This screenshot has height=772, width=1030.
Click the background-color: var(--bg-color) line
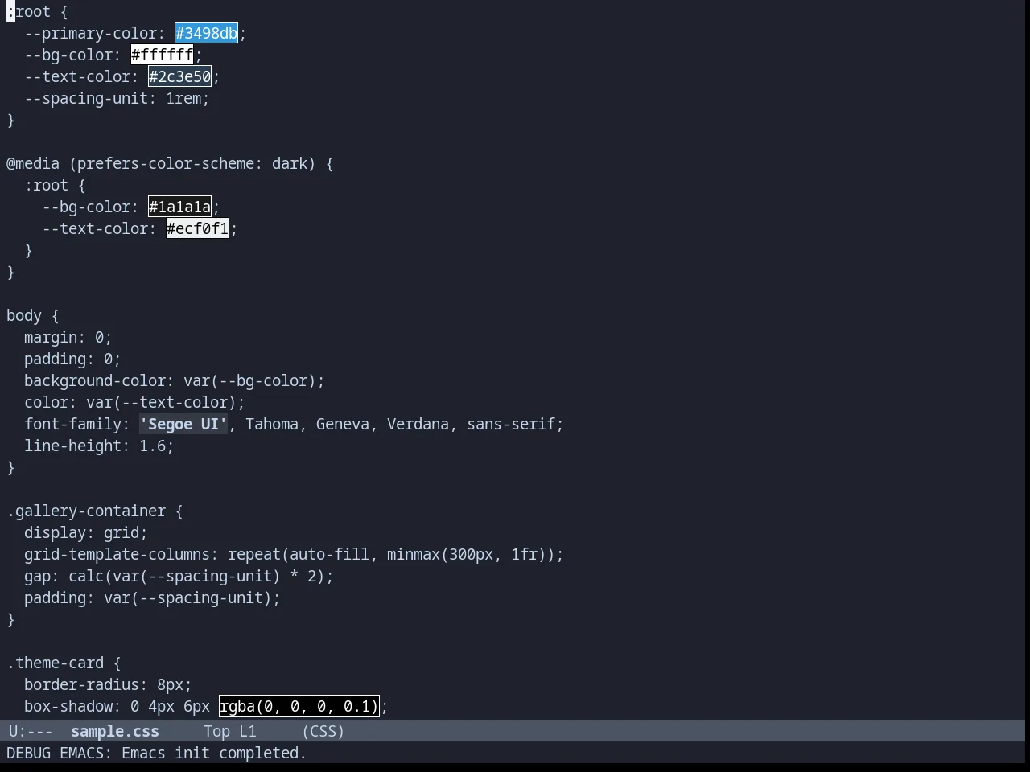(174, 380)
